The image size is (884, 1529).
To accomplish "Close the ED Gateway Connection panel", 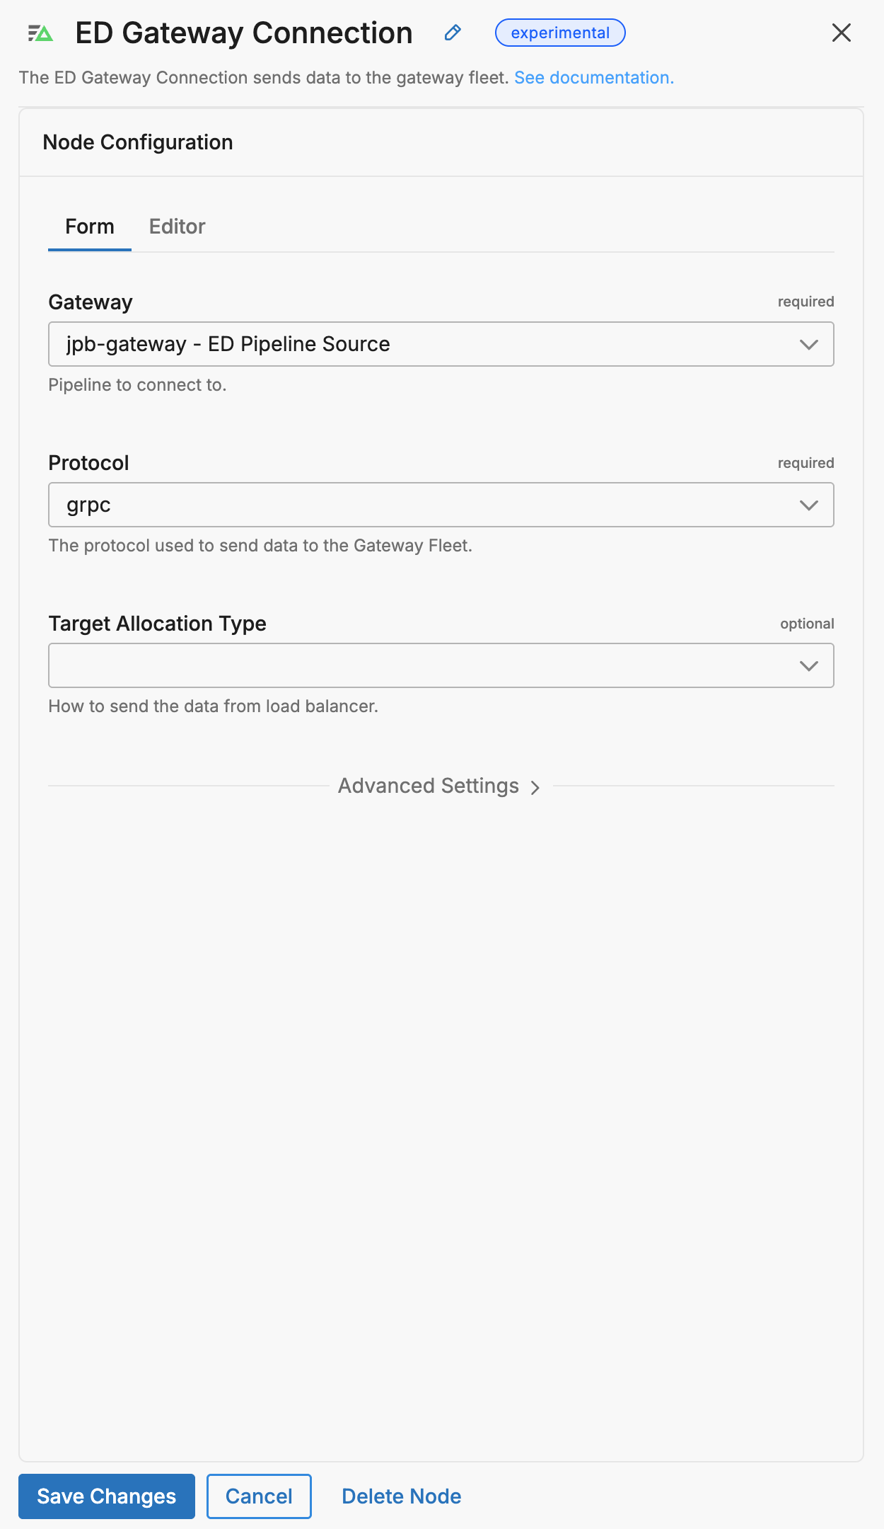I will pos(842,33).
